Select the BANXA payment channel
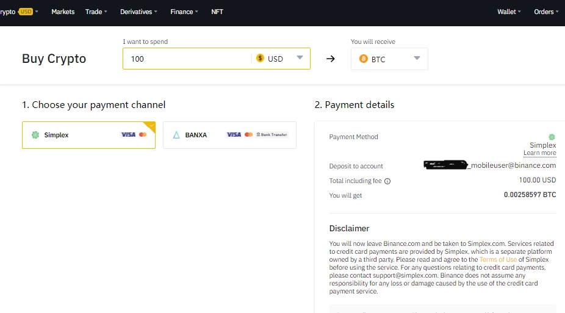The height and width of the screenshot is (313, 565). pos(229,135)
